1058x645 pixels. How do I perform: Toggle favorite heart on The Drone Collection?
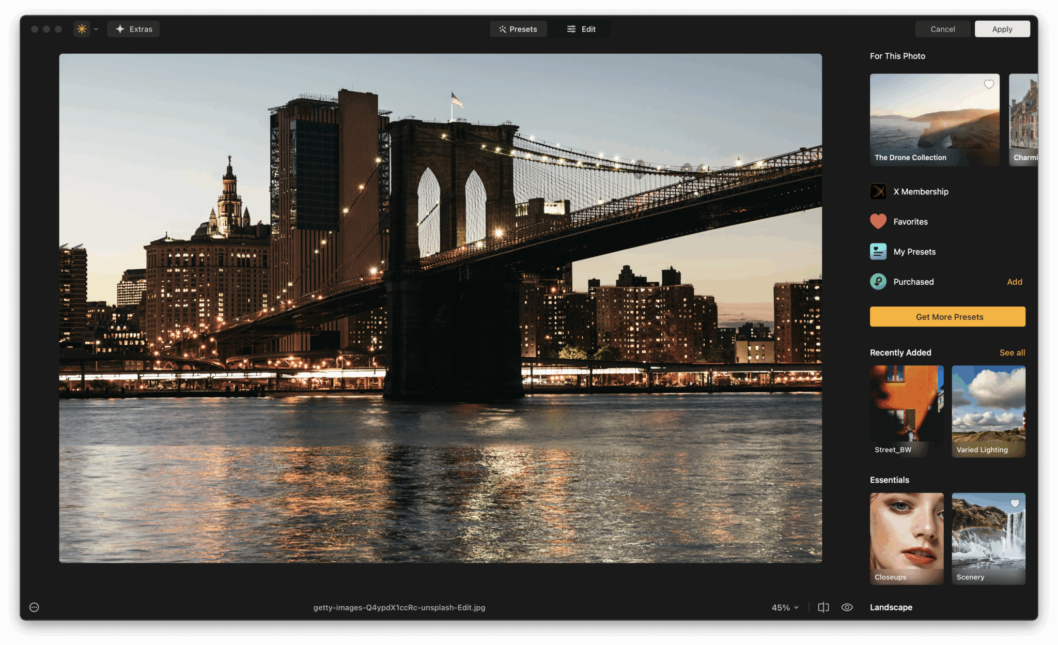coord(989,84)
